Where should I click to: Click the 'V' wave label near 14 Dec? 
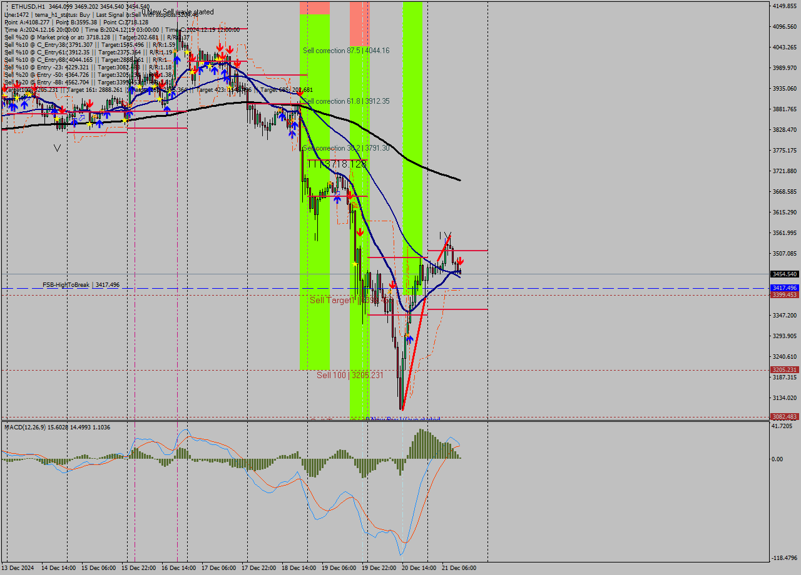coord(57,149)
